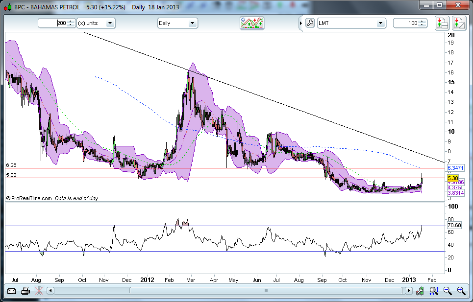Click scrollbar right arrow button

click(408, 291)
